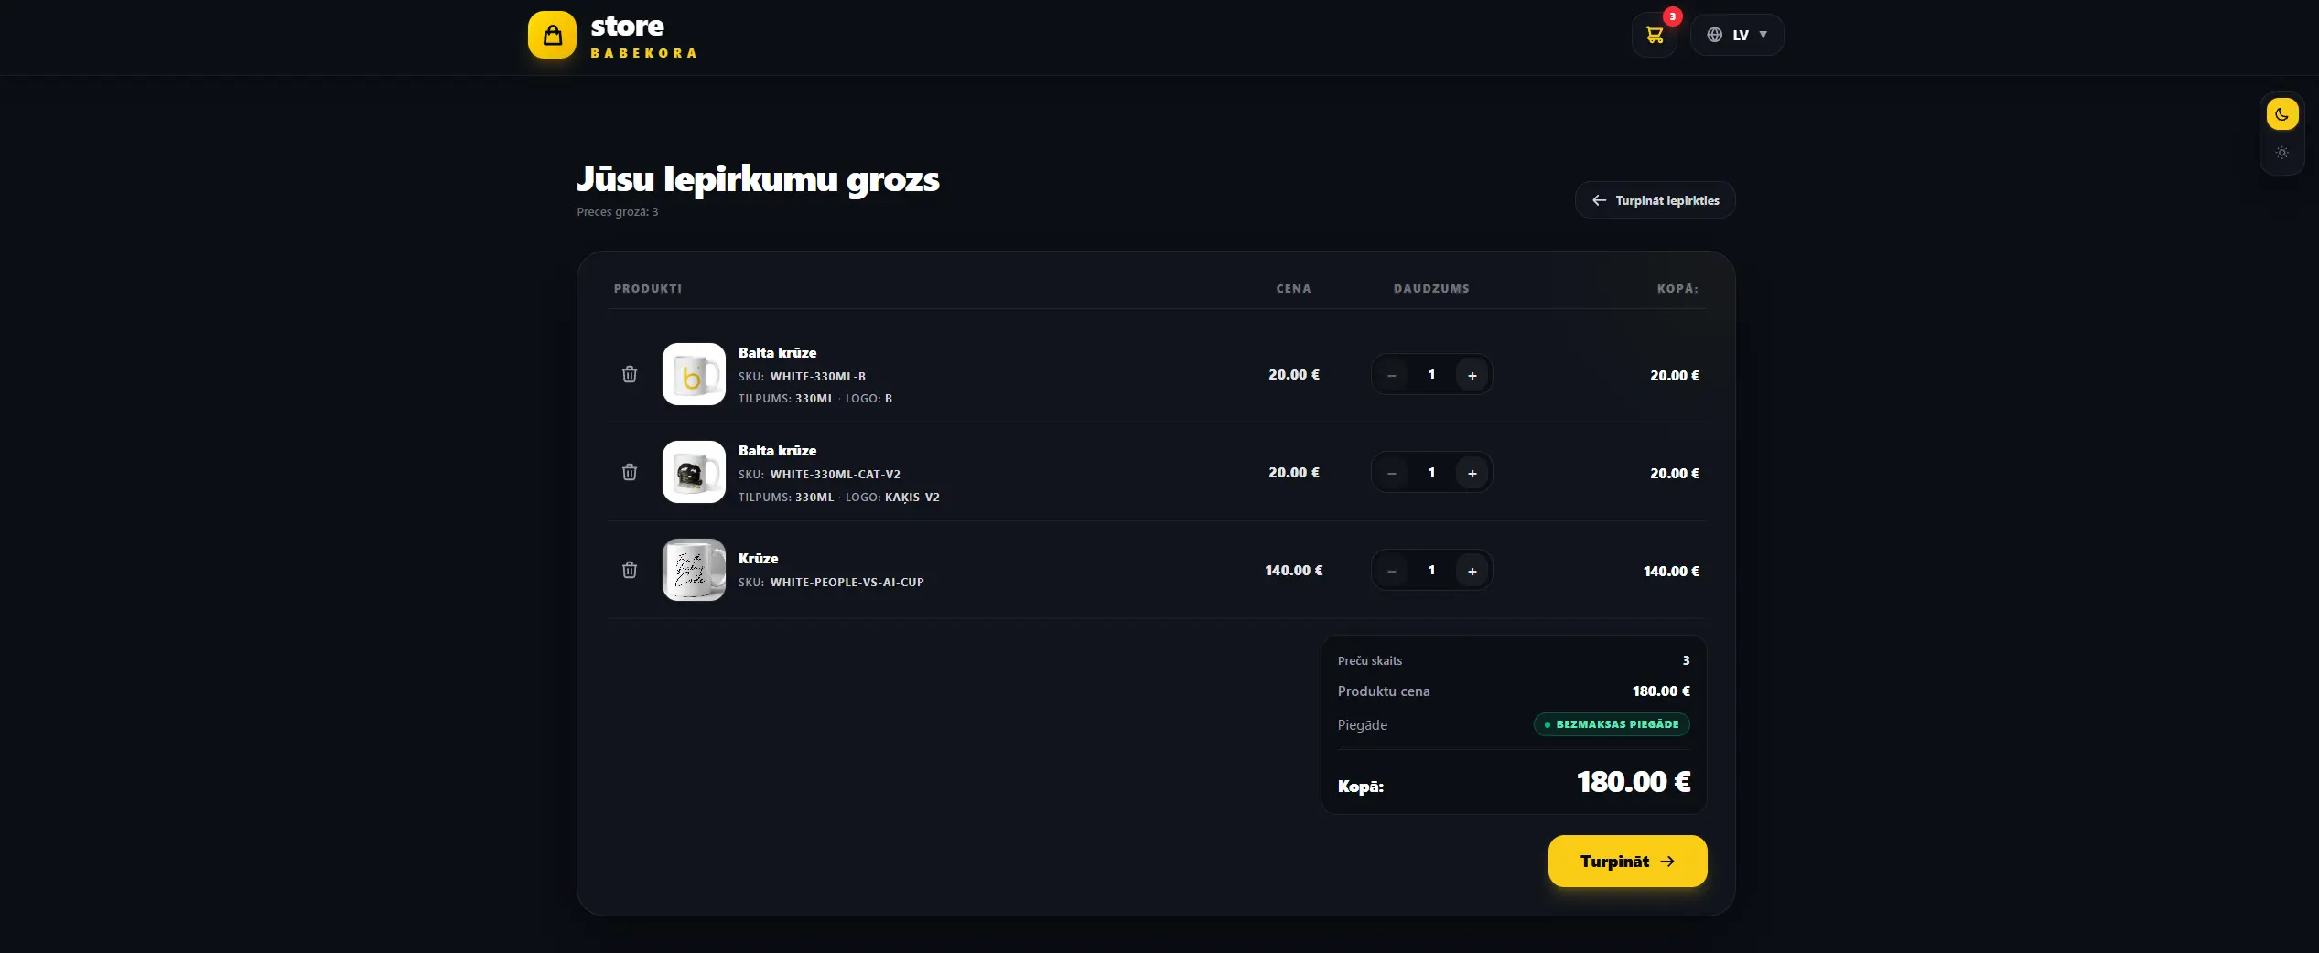Screen dimensions: 2319x953
Task: Increase quantity of cat logo mug
Action: [1472, 473]
